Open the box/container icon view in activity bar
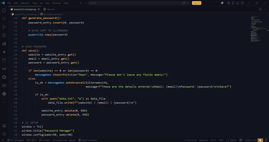 coord(4,85)
